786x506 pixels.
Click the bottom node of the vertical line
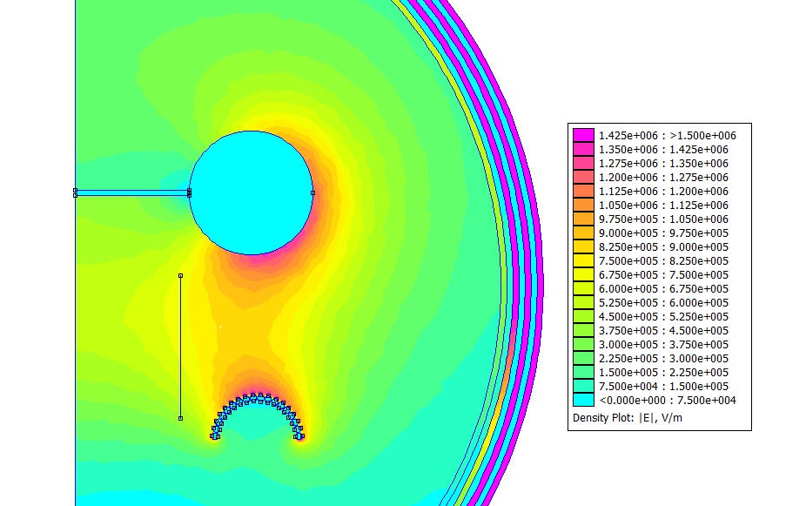pyautogui.click(x=180, y=418)
